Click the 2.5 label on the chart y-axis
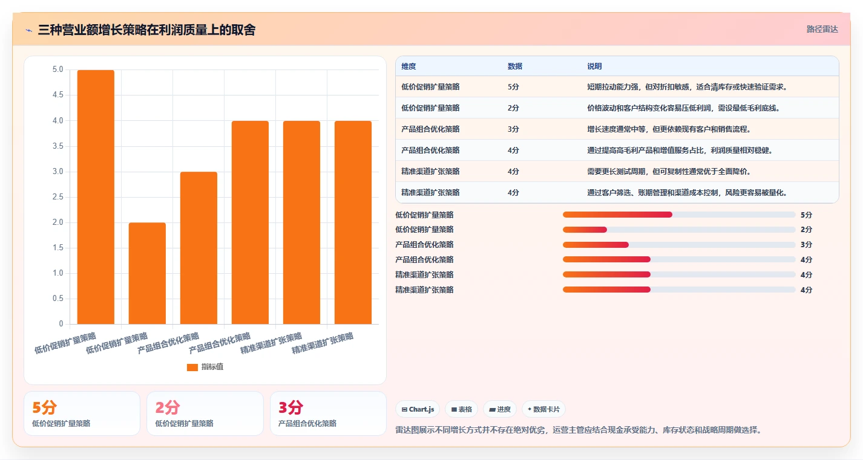 58,197
